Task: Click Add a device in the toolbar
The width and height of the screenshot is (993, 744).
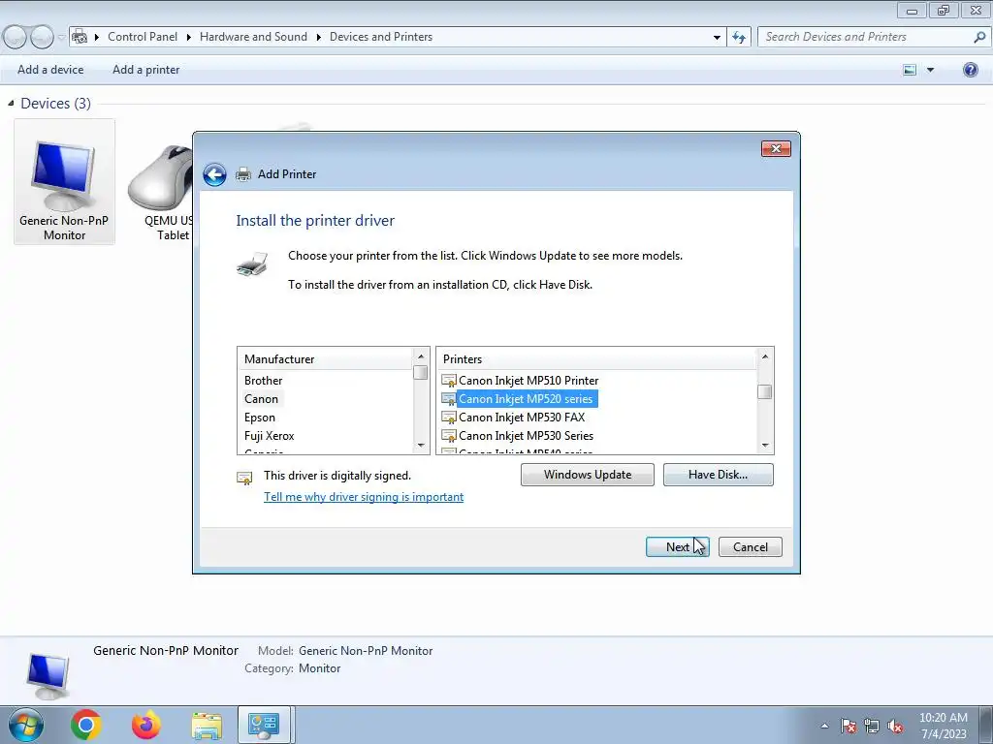Action: pyautogui.click(x=50, y=70)
